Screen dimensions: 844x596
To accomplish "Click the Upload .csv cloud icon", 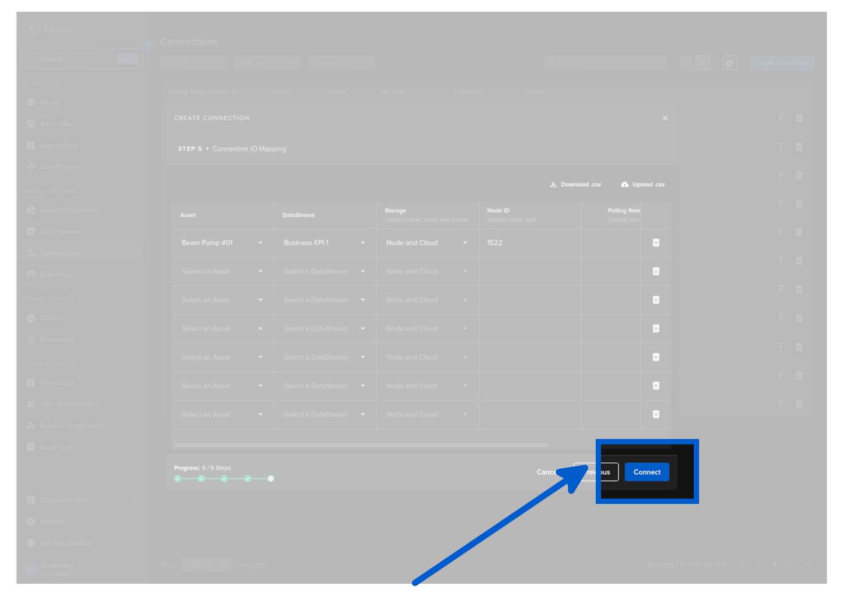I will coord(624,185).
